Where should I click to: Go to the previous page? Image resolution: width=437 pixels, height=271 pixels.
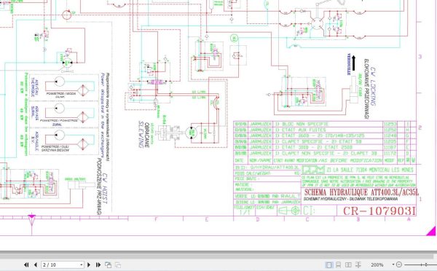pyautogui.click(x=36, y=264)
